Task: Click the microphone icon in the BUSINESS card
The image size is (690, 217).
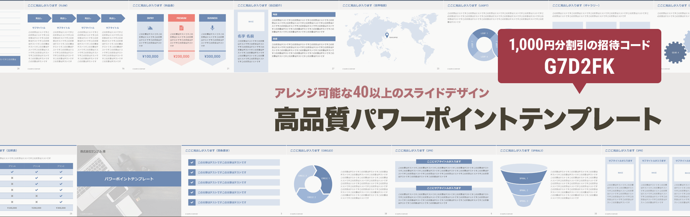Action: click(212, 28)
